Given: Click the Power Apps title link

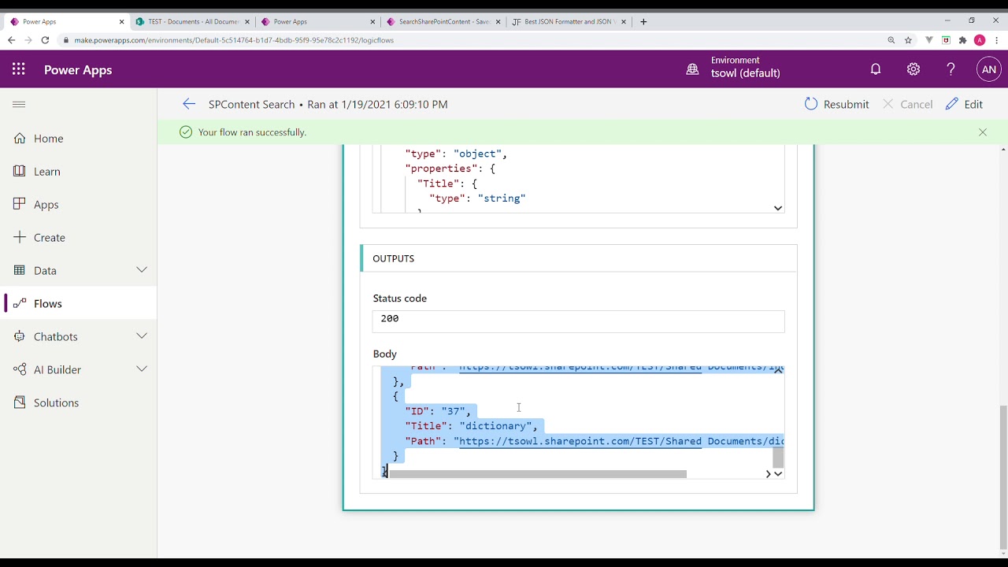Looking at the screenshot, I should [x=78, y=69].
